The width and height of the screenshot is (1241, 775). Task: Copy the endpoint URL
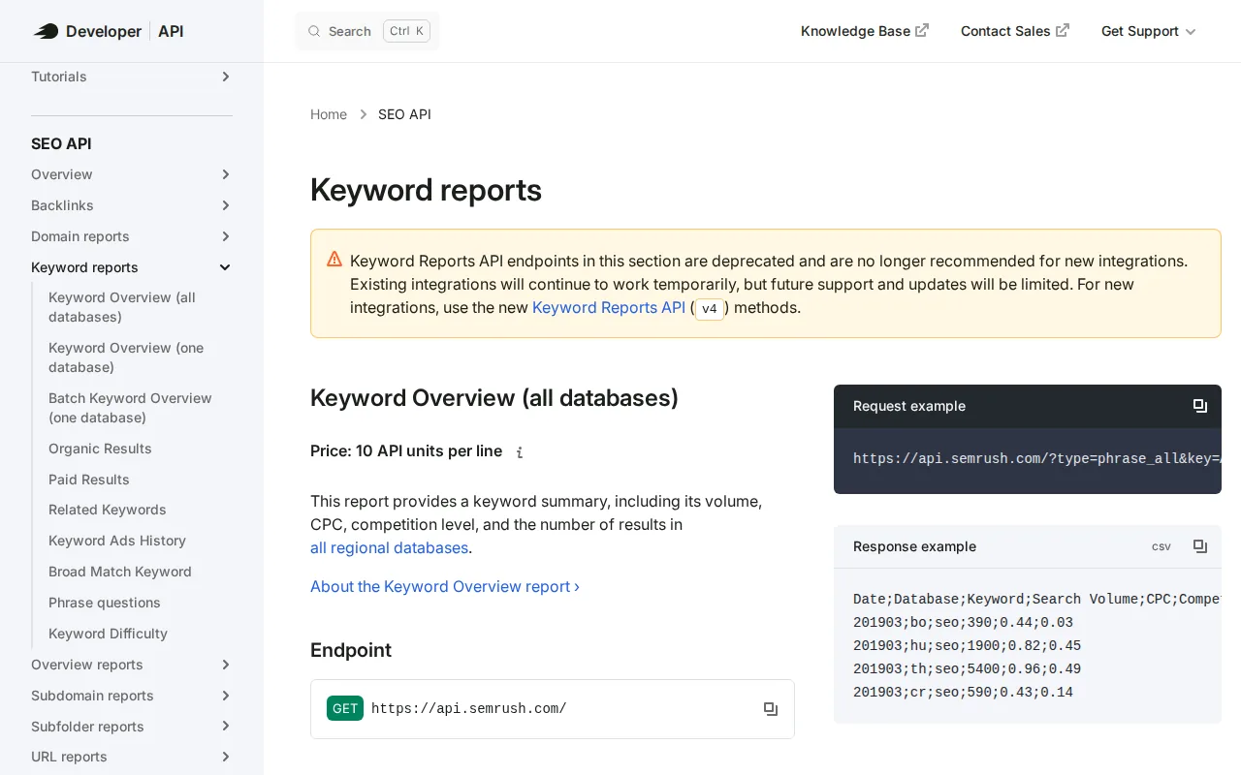(771, 709)
